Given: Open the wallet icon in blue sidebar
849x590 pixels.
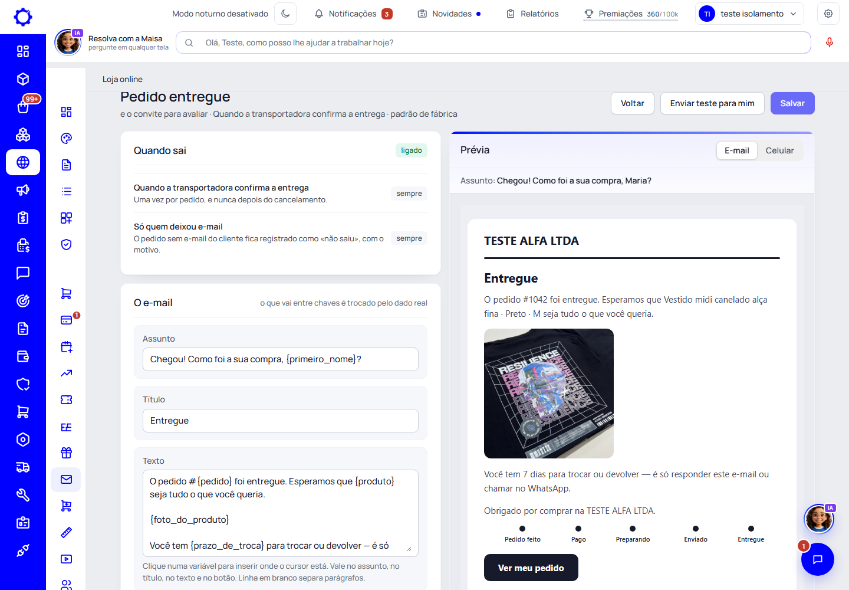Looking at the screenshot, I should click(23, 356).
